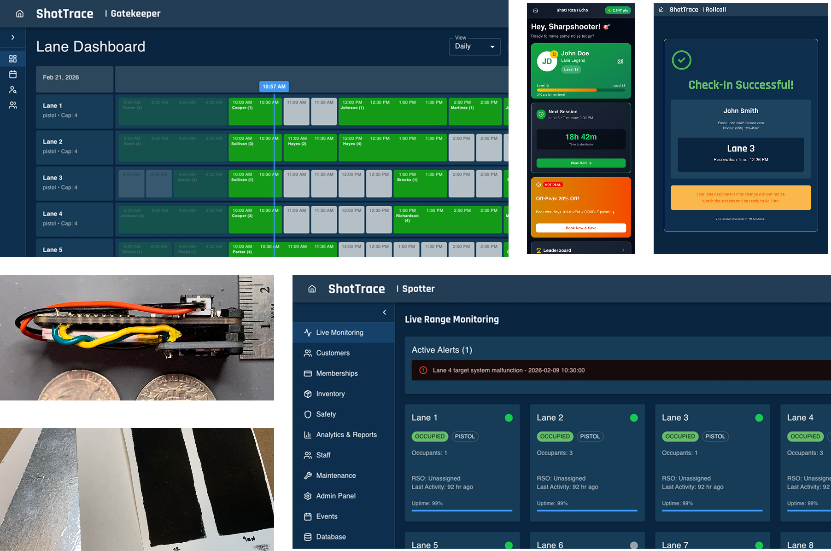Click the OCCUPIED badge on Lane 2 card
Screen dimensions: 831x551
click(555, 436)
